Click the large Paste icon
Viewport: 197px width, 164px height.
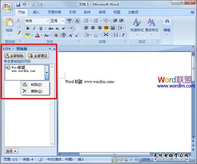pyautogui.click(x=9, y=22)
